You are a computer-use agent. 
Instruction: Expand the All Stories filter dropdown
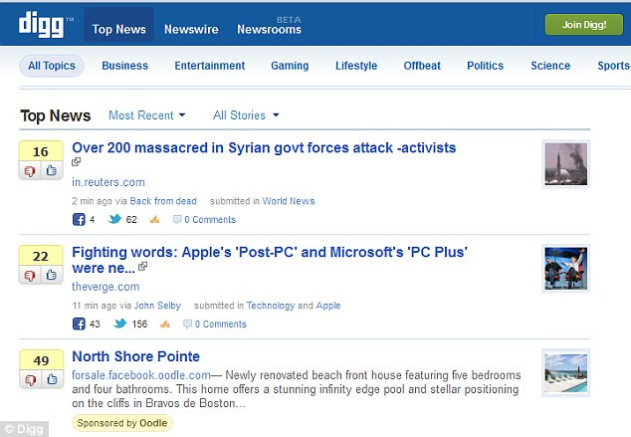[x=246, y=115]
